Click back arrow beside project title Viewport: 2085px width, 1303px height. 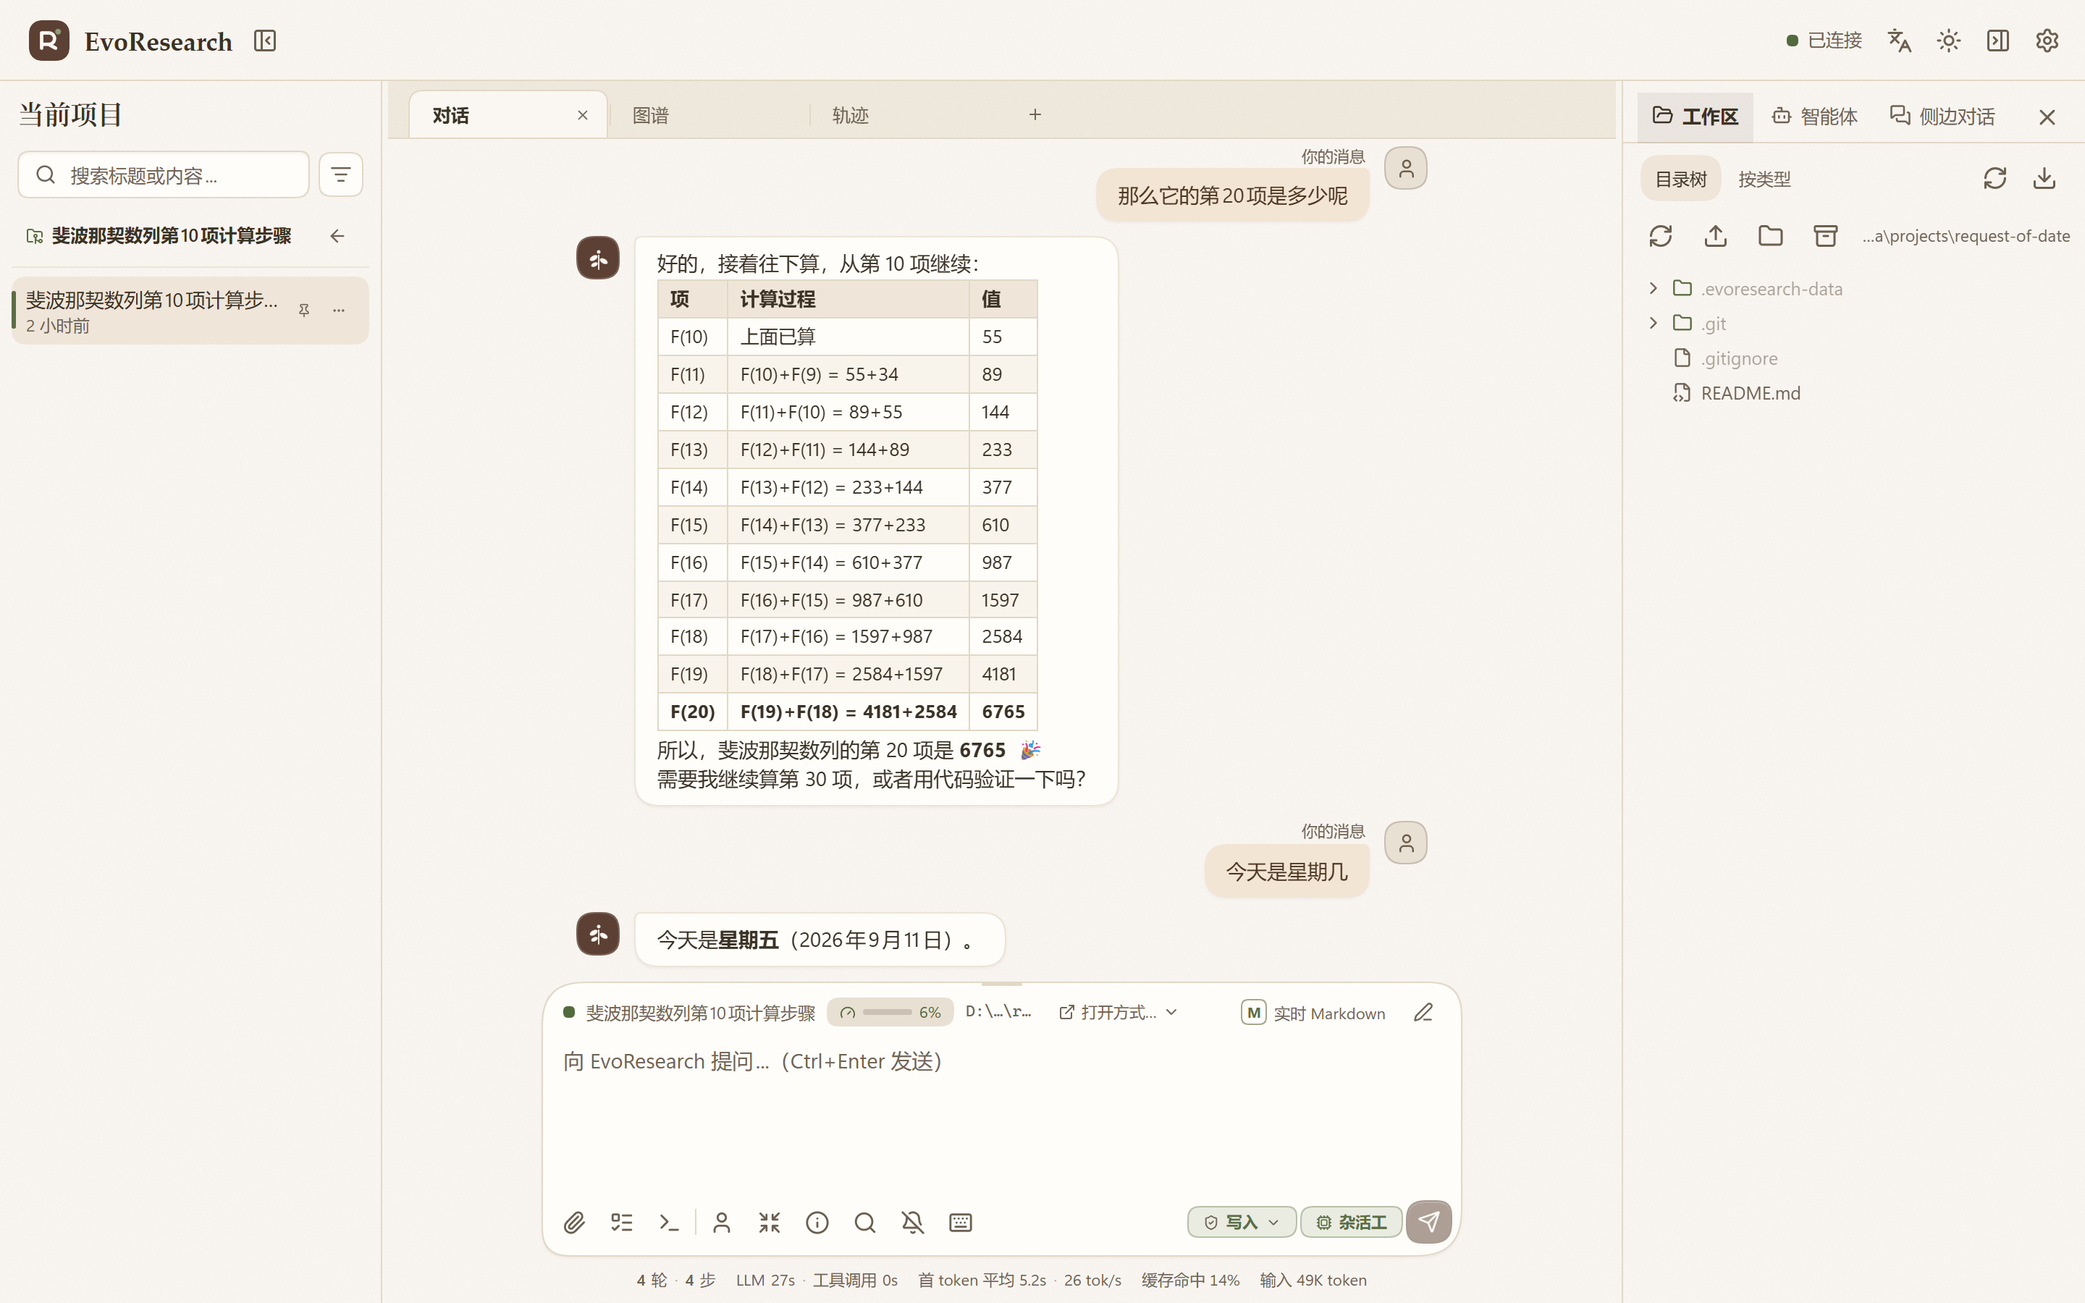pos(337,236)
